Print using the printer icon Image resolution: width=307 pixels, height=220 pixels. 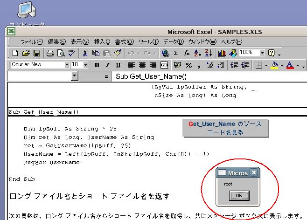(50, 53)
